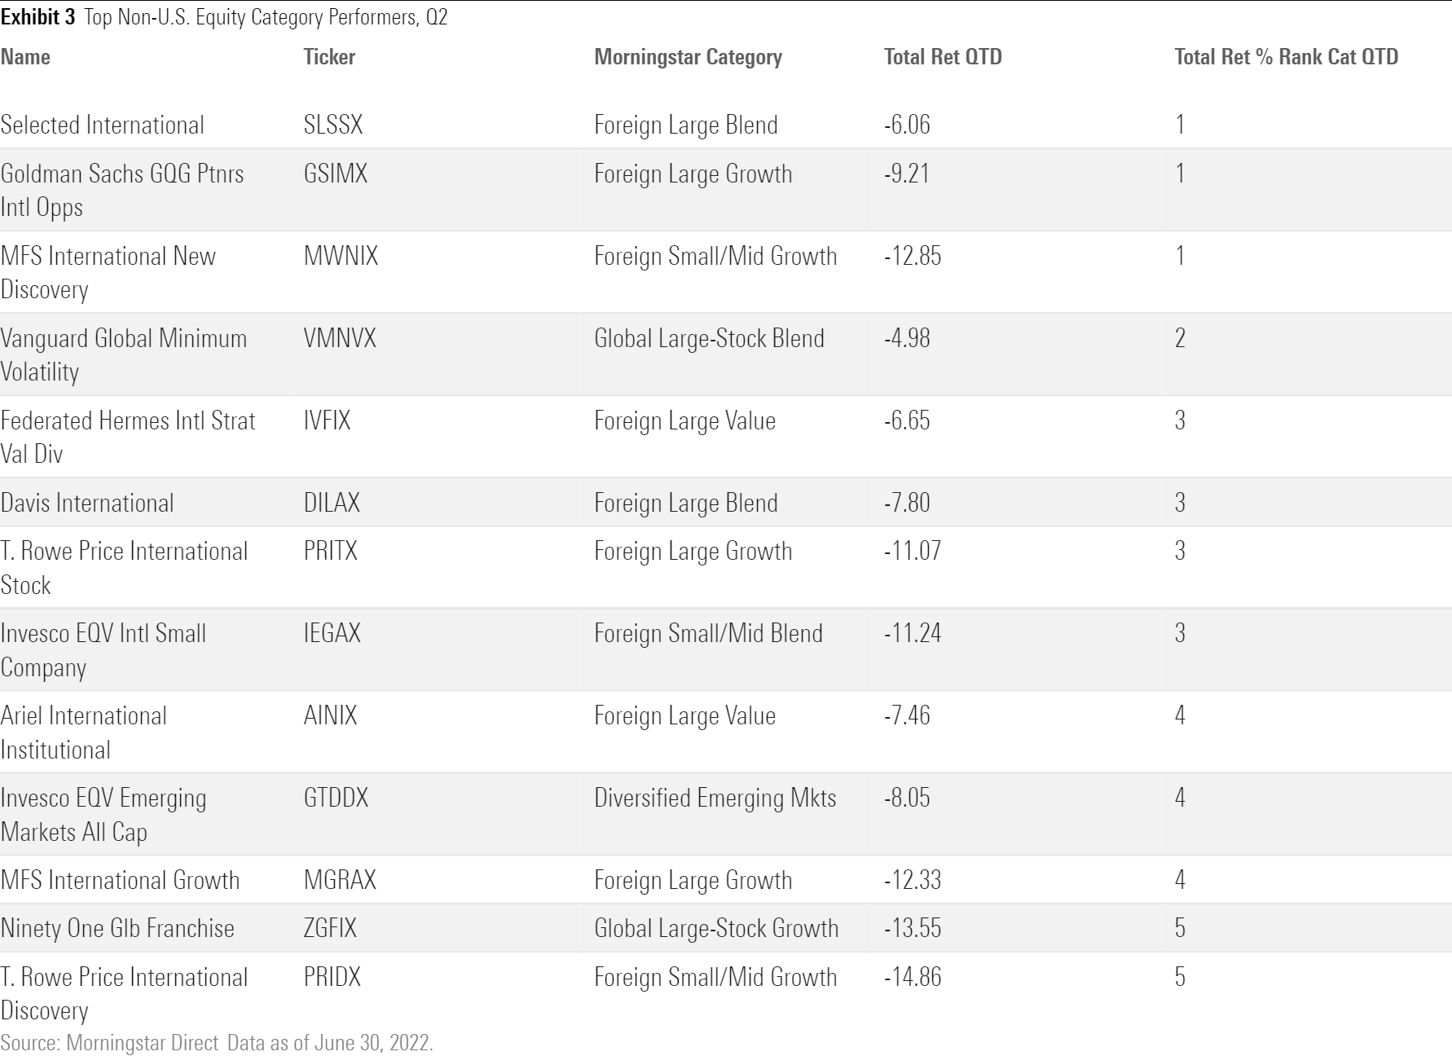Click the Diversified Emerging Mkts category cell
The height and width of the screenshot is (1056, 1452).
715,798
